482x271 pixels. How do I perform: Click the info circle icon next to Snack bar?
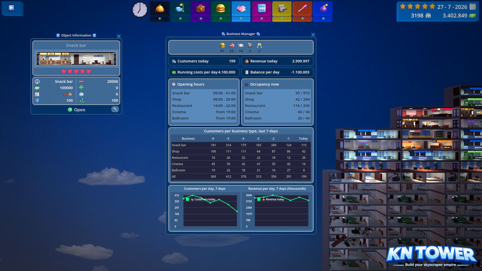[x=37, y=82]
